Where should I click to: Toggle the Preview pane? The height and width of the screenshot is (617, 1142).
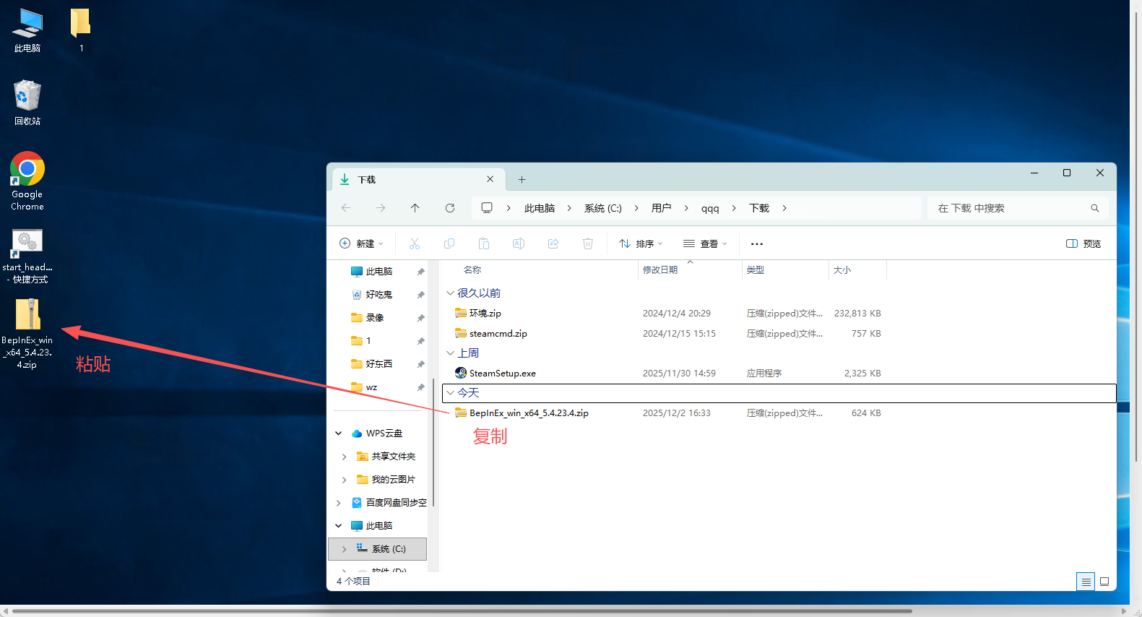point(1083,244)
